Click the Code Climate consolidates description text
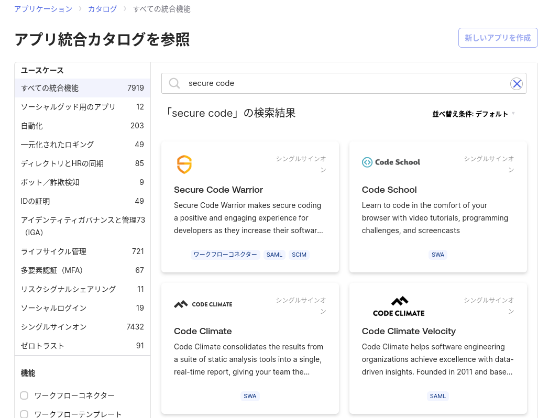Viewport: 538px width, 418px height. tap(248, 359)
